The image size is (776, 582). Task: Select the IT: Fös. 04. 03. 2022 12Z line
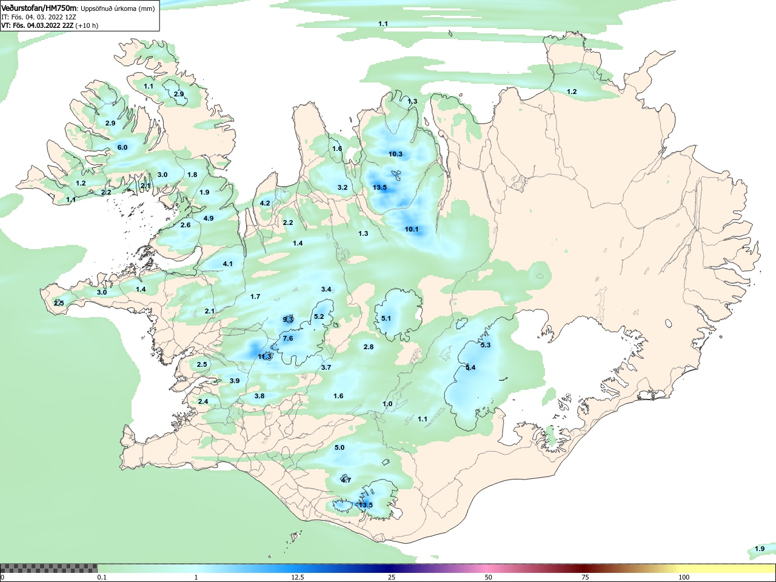(39, 17)
